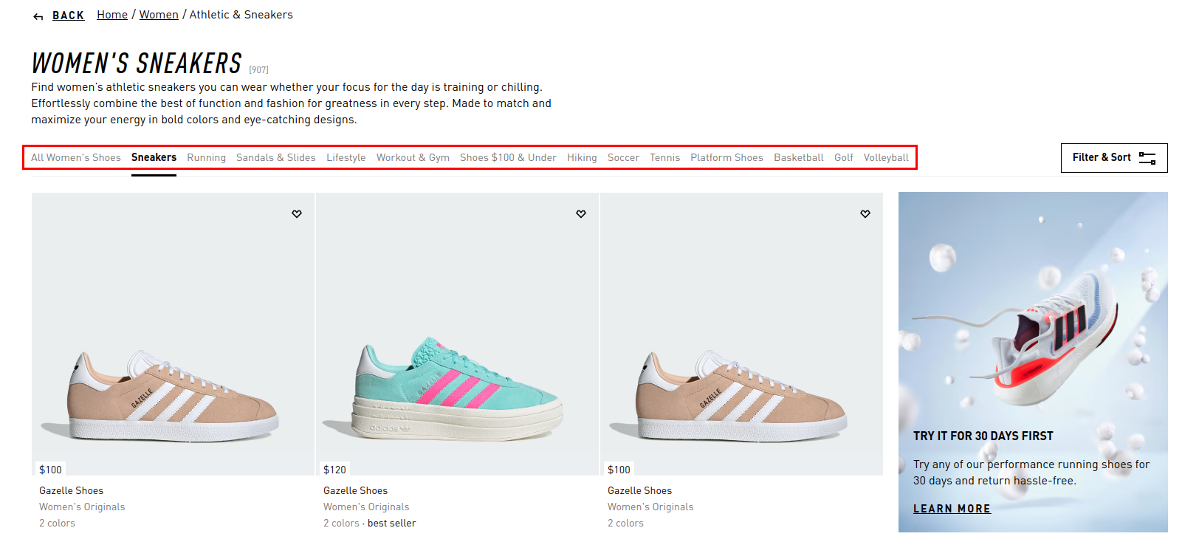Viewport: 1199px width, 542px height.
Task: Switch to Tennis category
Action: [664, 157]
